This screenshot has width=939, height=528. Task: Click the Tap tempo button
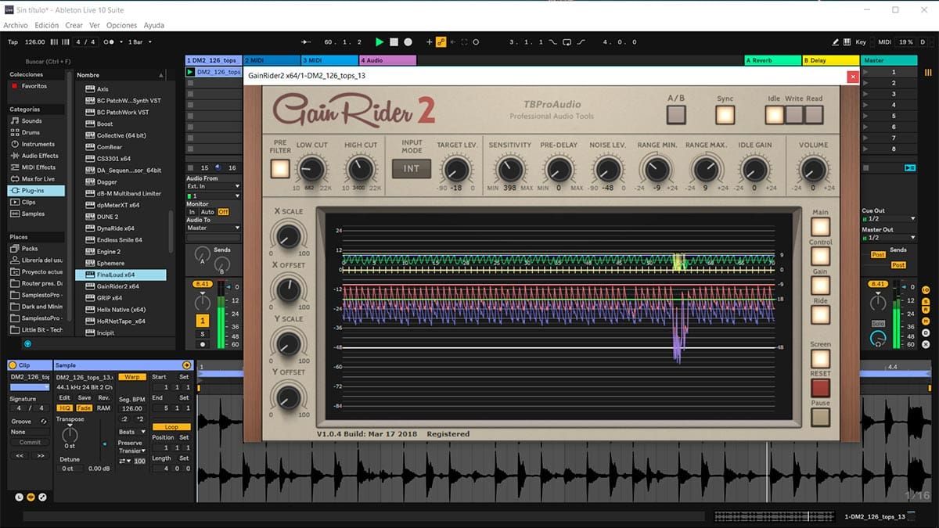pyautogui.click(x=13, y=41)
